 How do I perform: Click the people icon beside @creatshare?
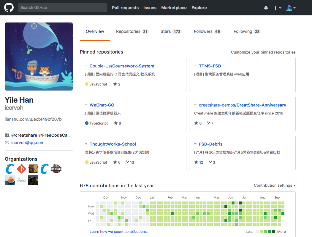7,135
